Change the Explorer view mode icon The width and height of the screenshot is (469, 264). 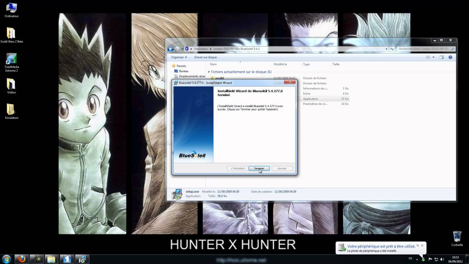point(428,57)
